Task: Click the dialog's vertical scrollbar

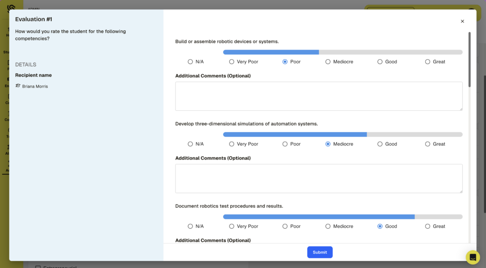Action: click(469, 59)
